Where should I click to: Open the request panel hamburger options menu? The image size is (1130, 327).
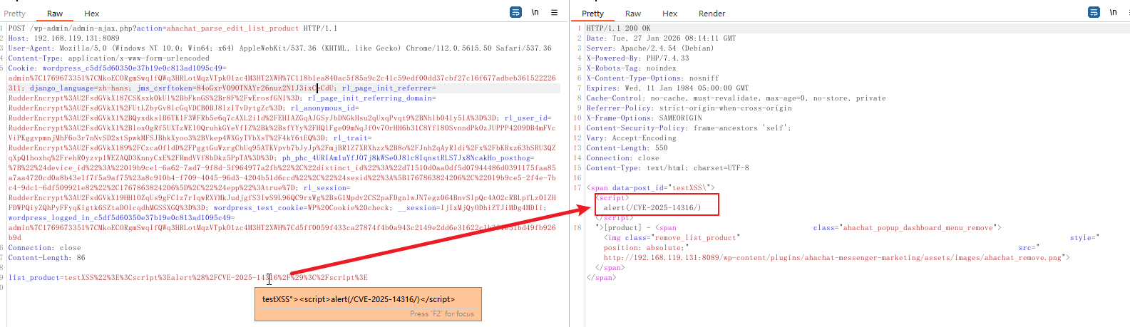click(x=554, y=12)
